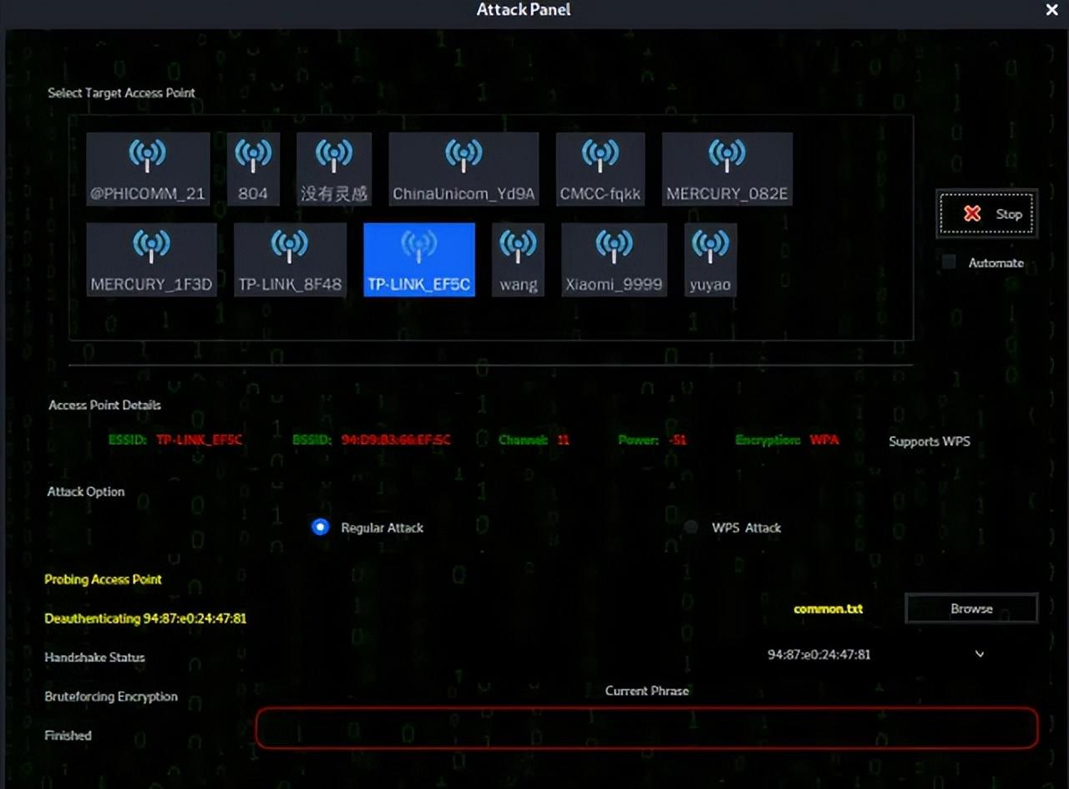
Task: Click the Power value -51
Action: point(677,440)
